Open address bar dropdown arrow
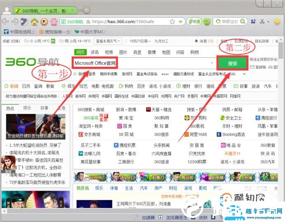285x222 pixels. pyautogui.click(x=180, y=22)
